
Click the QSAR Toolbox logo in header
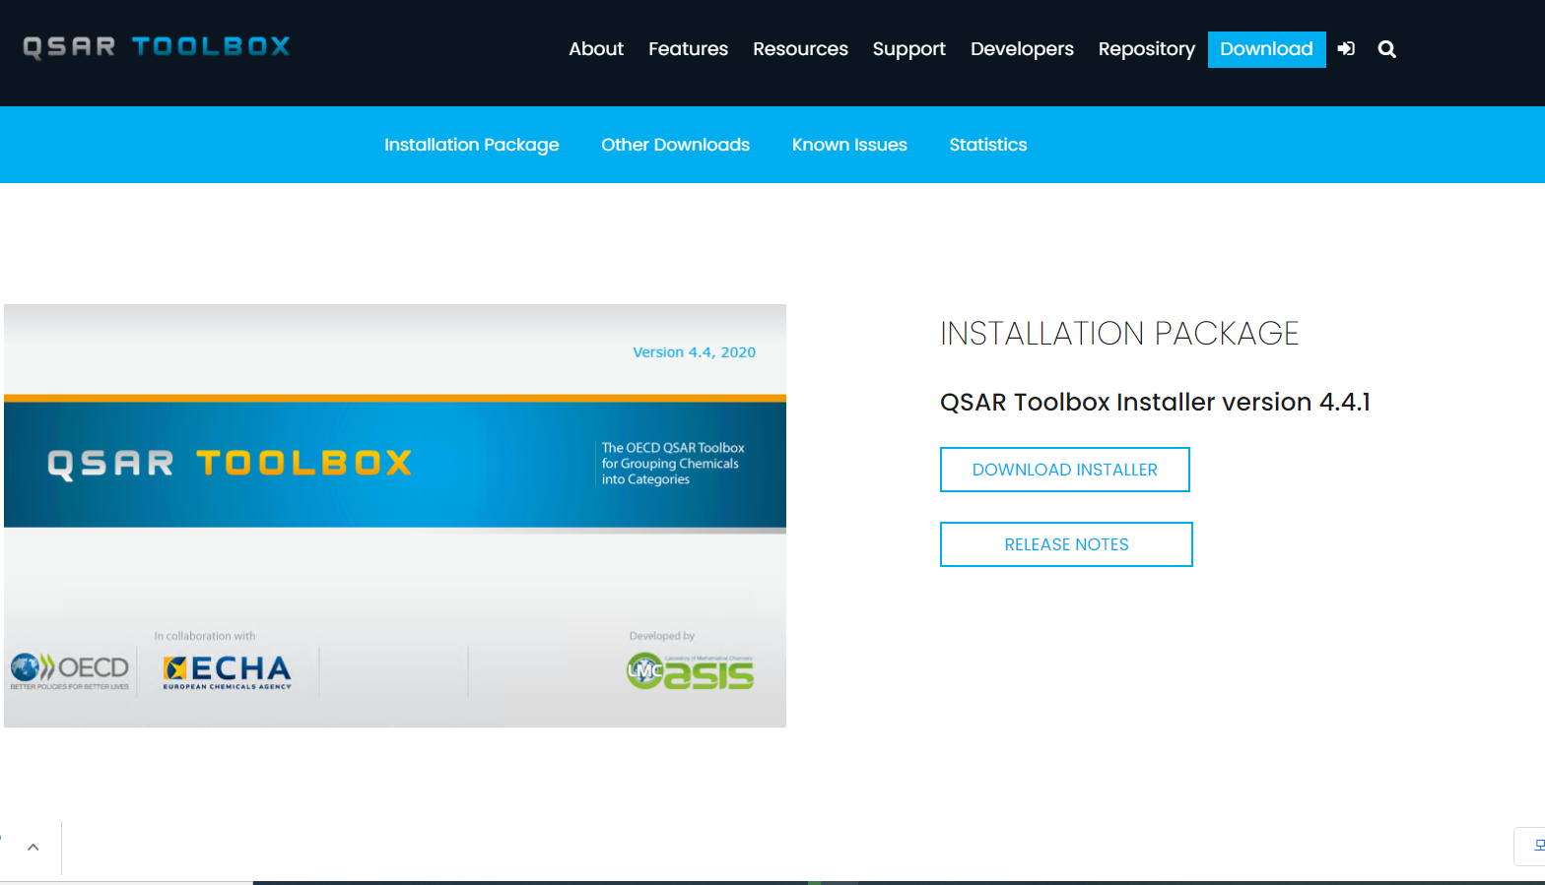(157, 46)
